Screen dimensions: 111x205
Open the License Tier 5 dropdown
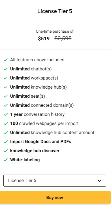(x=55, y=181)
